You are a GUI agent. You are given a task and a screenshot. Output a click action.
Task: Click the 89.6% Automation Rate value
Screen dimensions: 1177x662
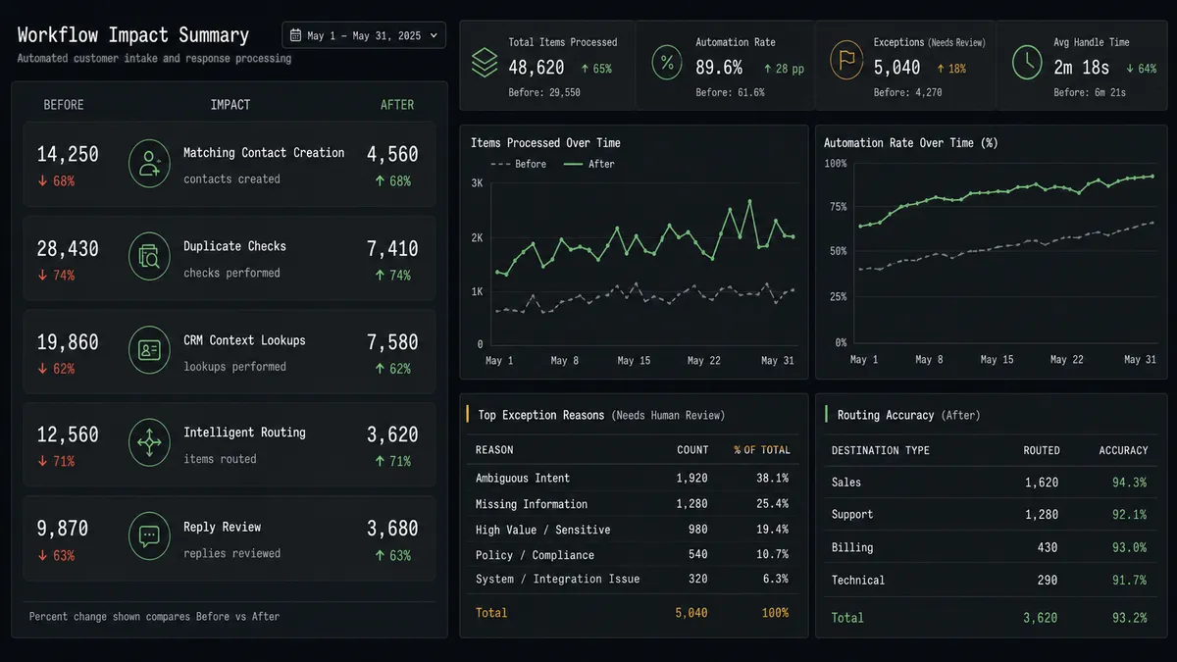(719, 68)
